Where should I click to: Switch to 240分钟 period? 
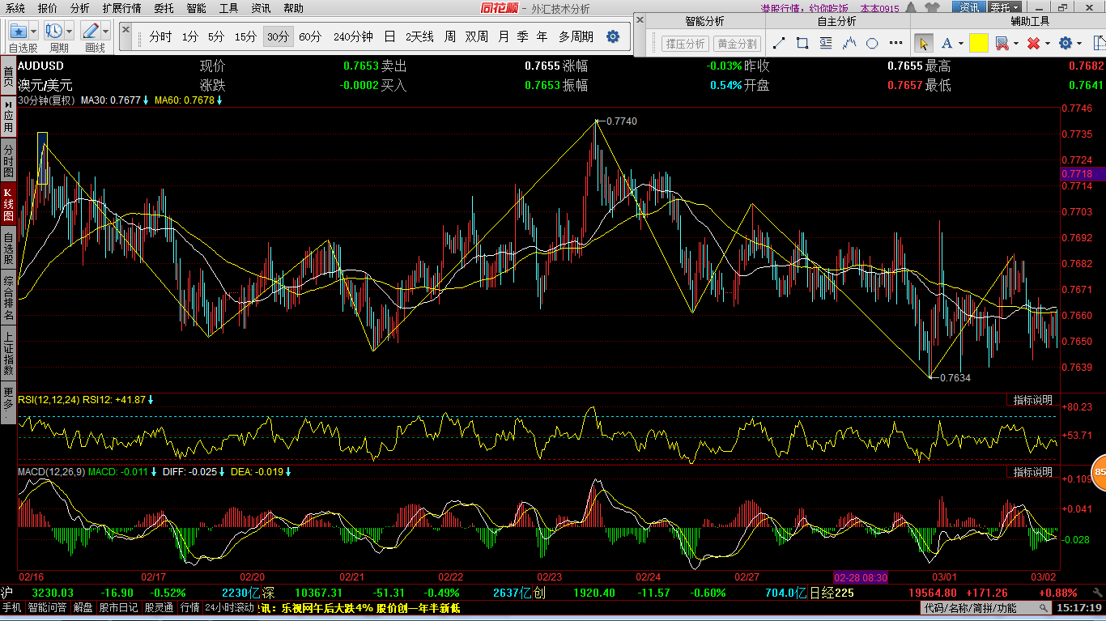[353, 36]
